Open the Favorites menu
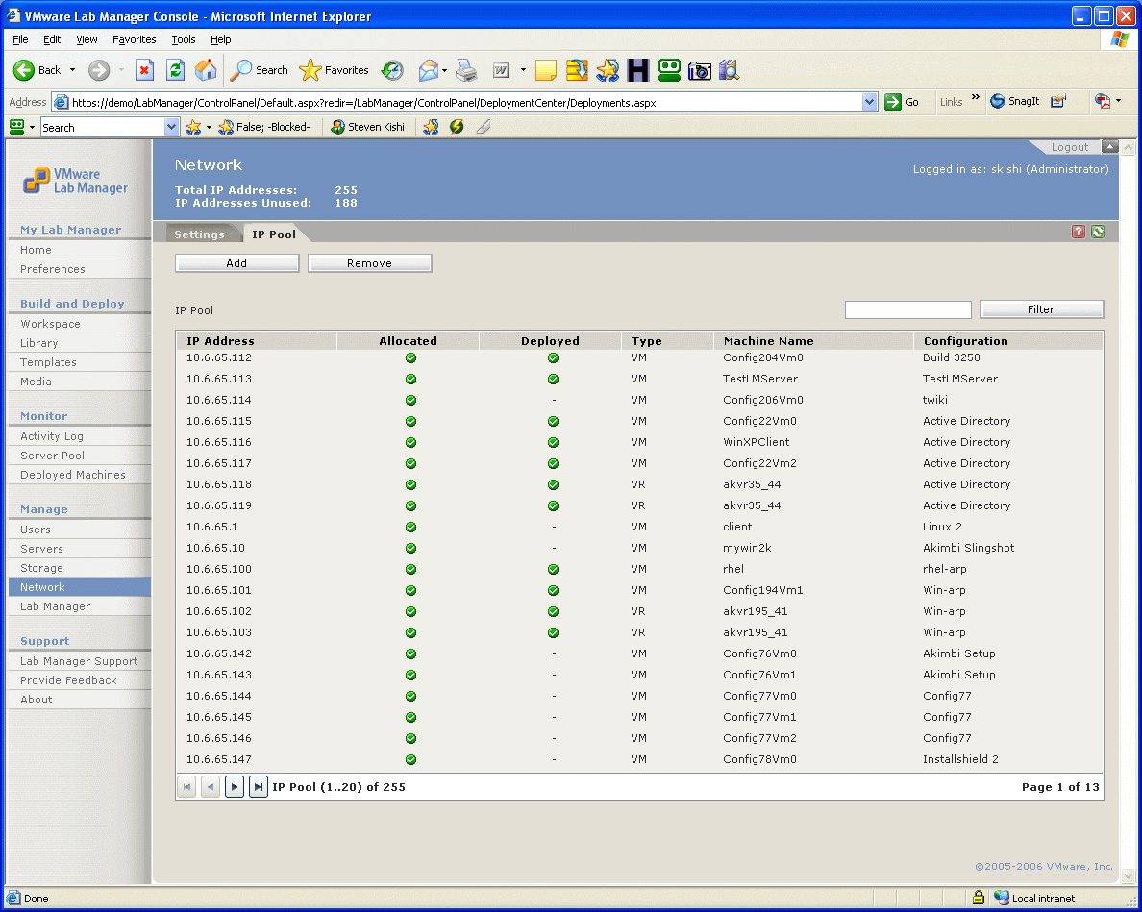The height and width of the screenshot is (912, 1142). point(134,39)
